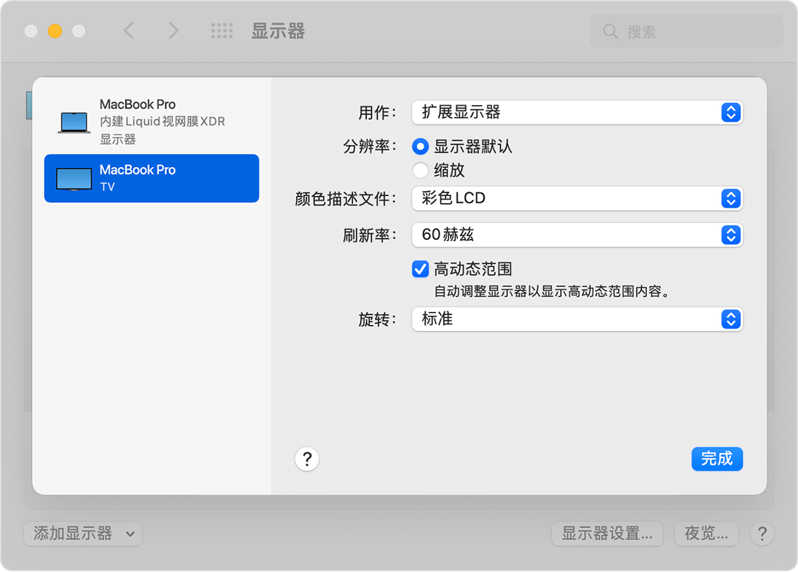Select the MacBook Pro TV display entry
Image resolution: width=798 pixels, height=572 pixels.
152,178
